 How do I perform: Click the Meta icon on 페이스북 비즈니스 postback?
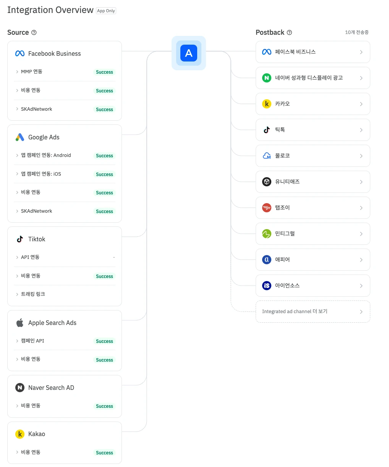267,52
